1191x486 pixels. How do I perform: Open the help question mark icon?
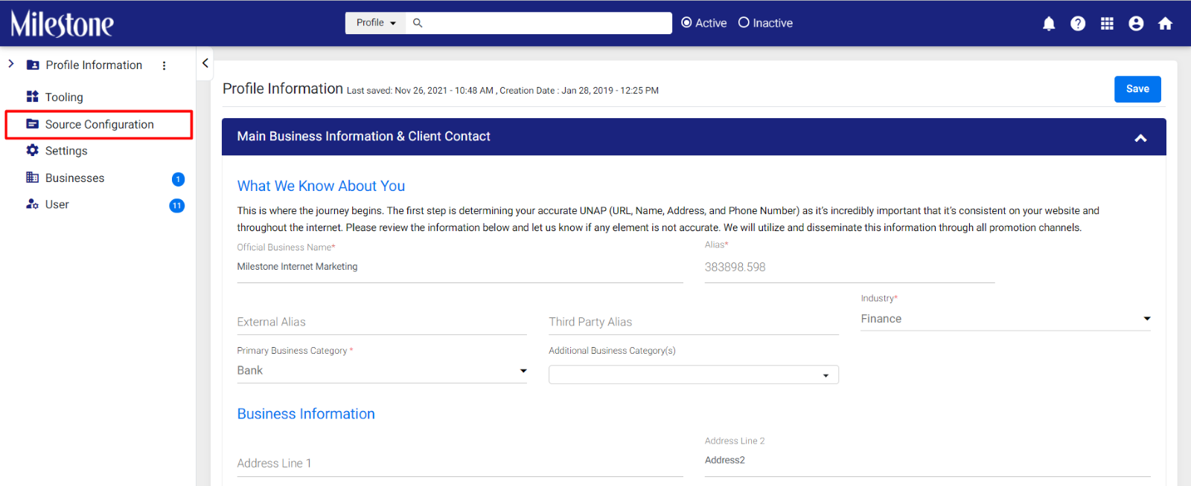(1078, 24)
